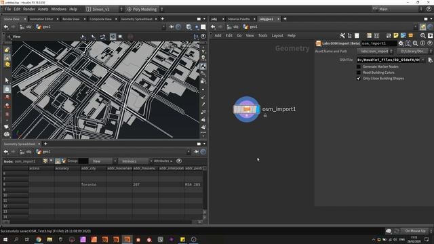Click the viewport help question icon
The height and width of the screenshot is (244, 434).
203,37
